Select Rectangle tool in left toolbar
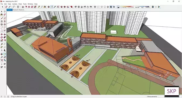The width and height of the screenshot is (182, 98). coord(2,21)
